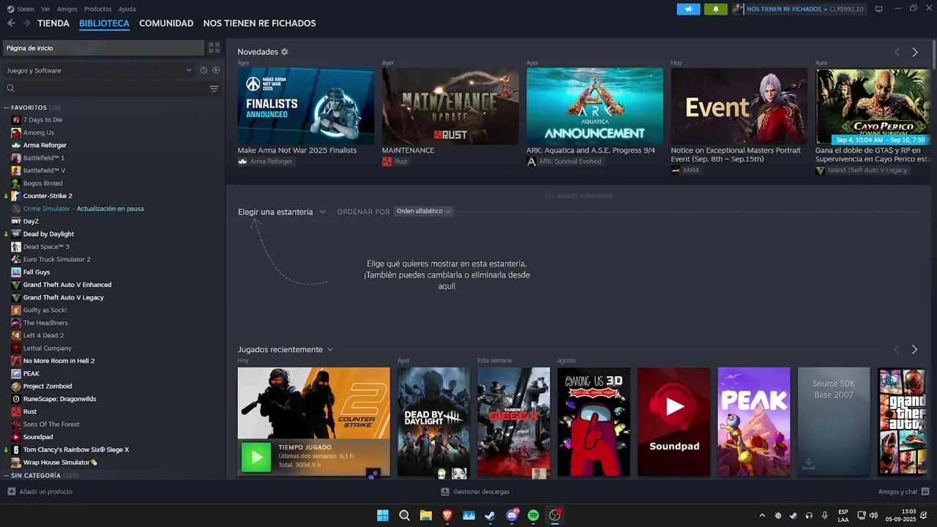
Task: Go to the TIENDA tab
Action: point(53,23)
